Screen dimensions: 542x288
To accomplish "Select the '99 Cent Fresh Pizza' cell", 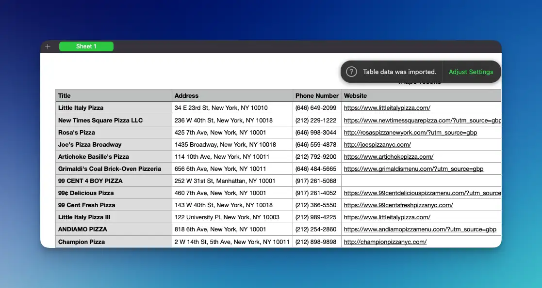I will click(114, 205).
